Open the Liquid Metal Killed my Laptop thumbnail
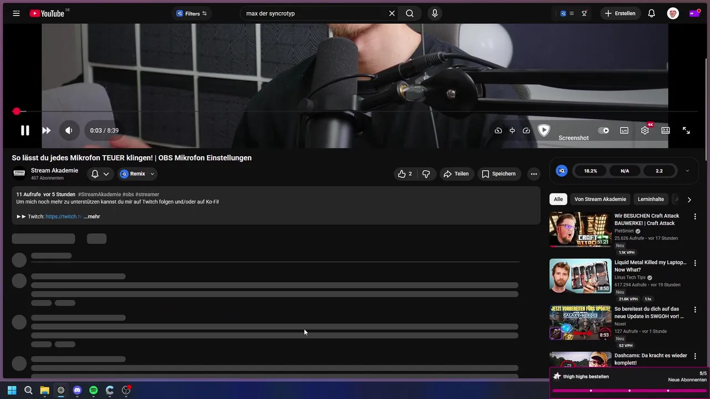 click(580, 276)
